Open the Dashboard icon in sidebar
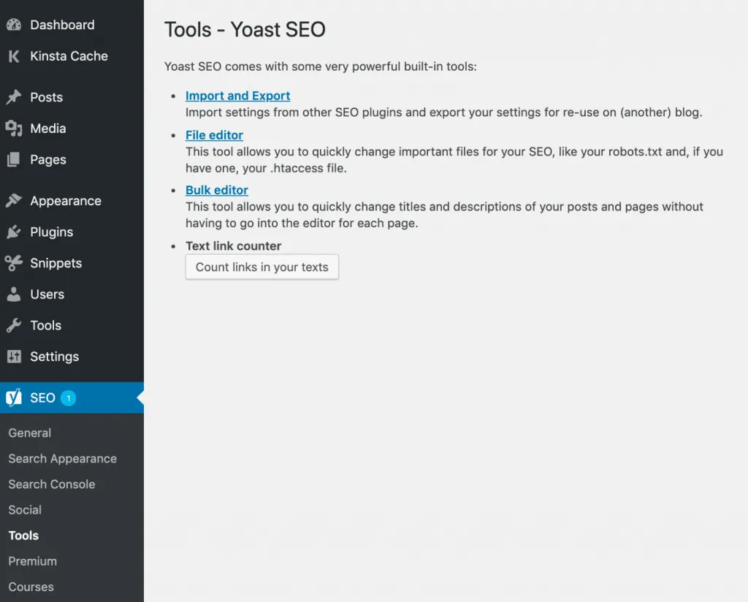 (x=15, y=24)
